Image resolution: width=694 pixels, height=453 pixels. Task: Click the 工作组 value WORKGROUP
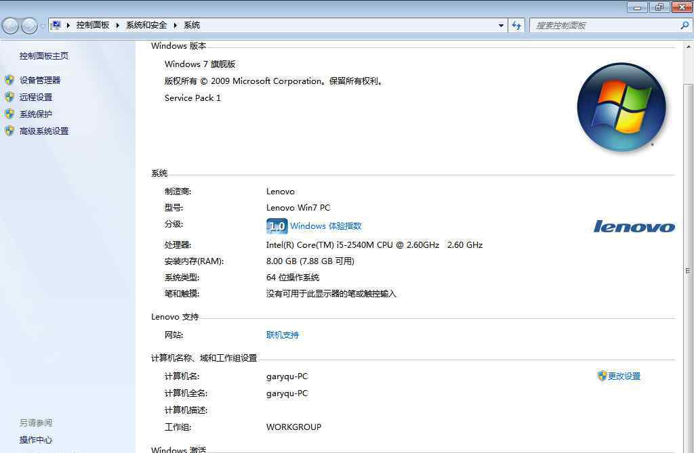point(294,427)
